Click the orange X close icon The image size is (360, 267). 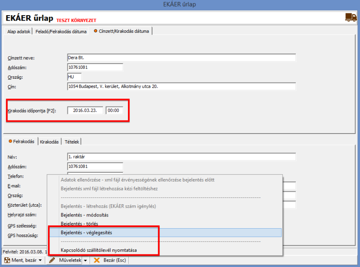[97, 260]
